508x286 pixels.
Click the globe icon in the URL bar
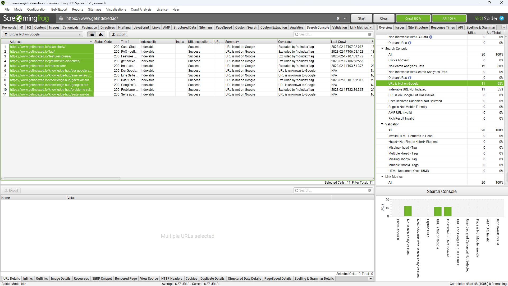click(61, 19)
